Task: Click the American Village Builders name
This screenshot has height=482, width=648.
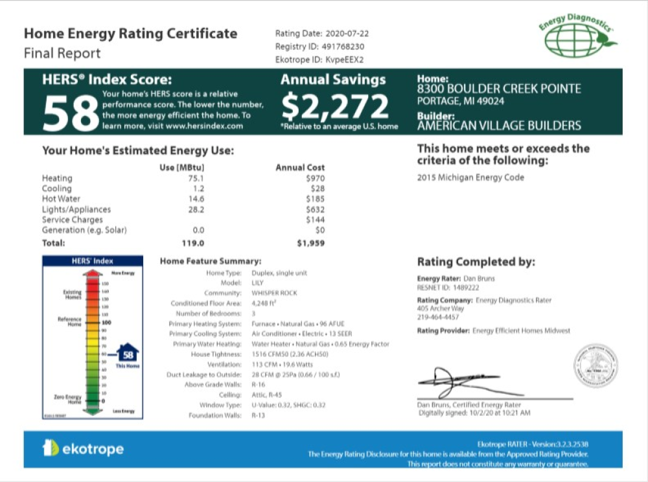Action: [498, 126]
